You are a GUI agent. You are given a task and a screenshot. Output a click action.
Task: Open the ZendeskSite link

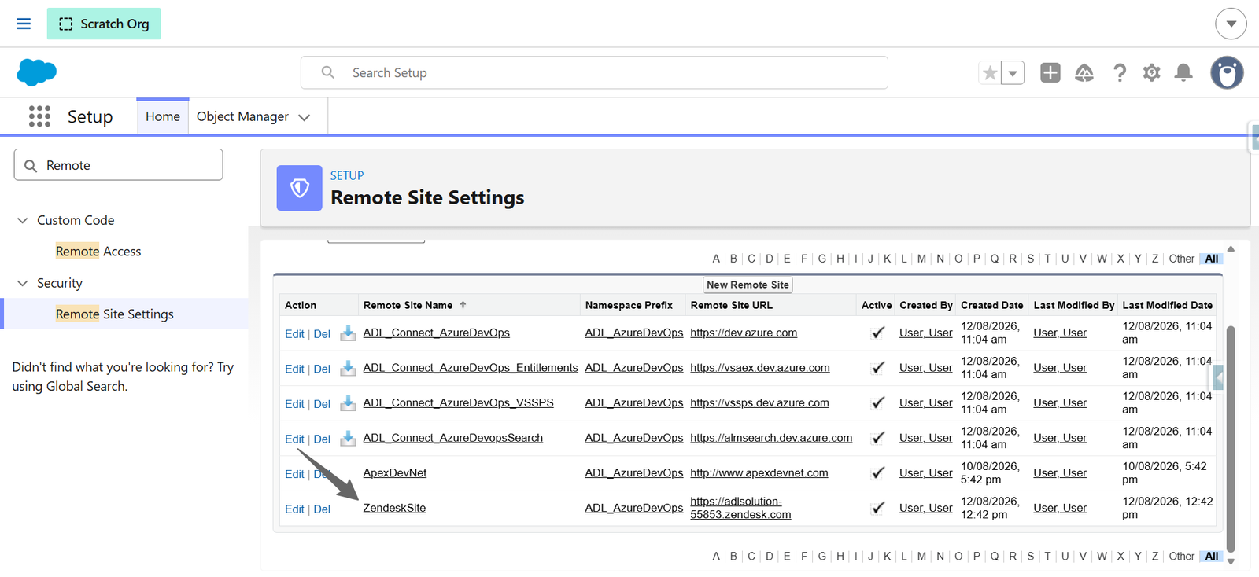(x=394, y=508)
